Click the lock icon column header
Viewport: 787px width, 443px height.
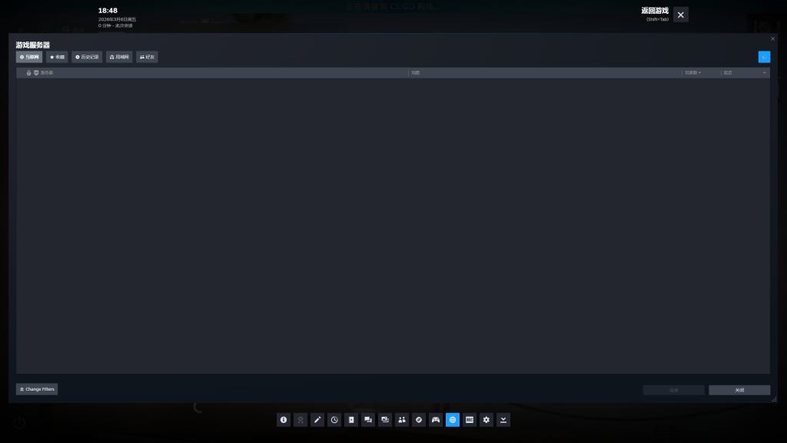(x=28, y=73)
